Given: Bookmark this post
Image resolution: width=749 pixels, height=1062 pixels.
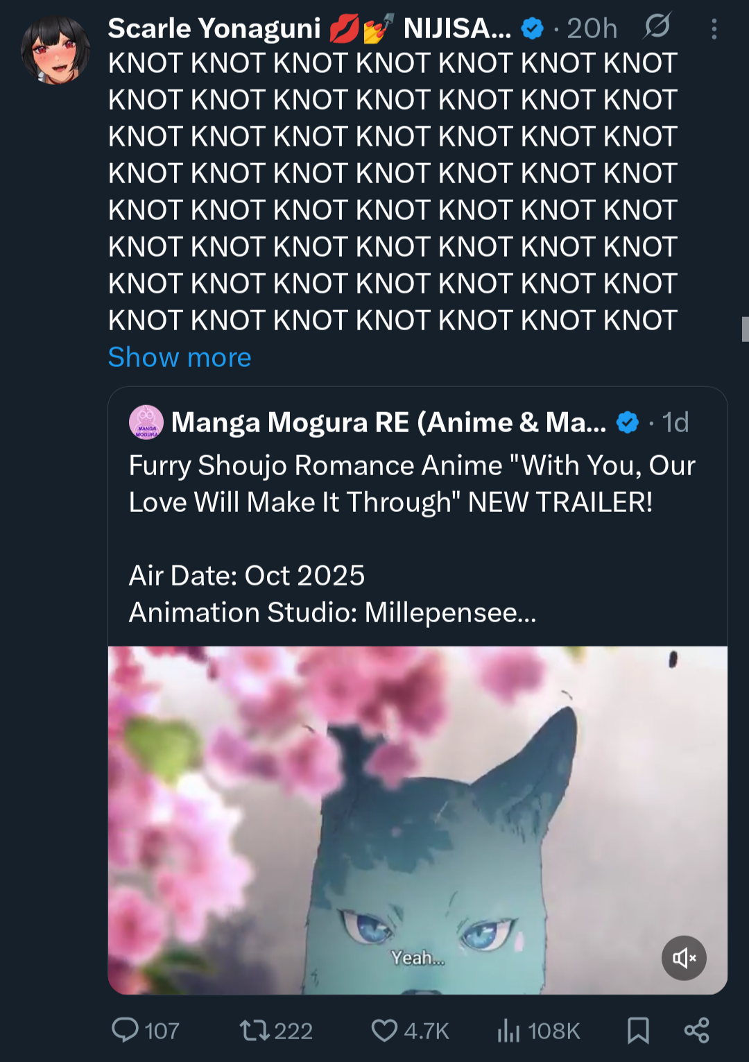Looking at the screenshot, I should pyautogui.click(x=638, y=1030).
